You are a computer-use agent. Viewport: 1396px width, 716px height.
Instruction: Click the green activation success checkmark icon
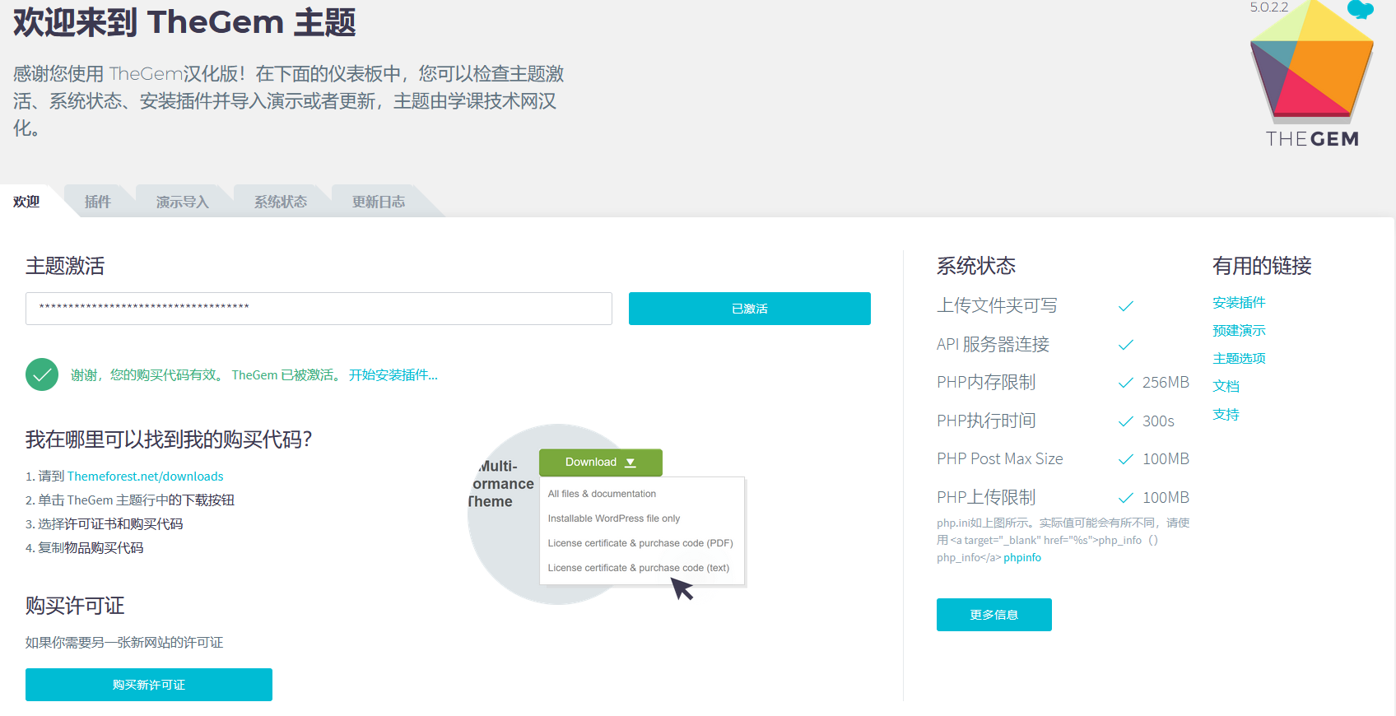(42, 374)
